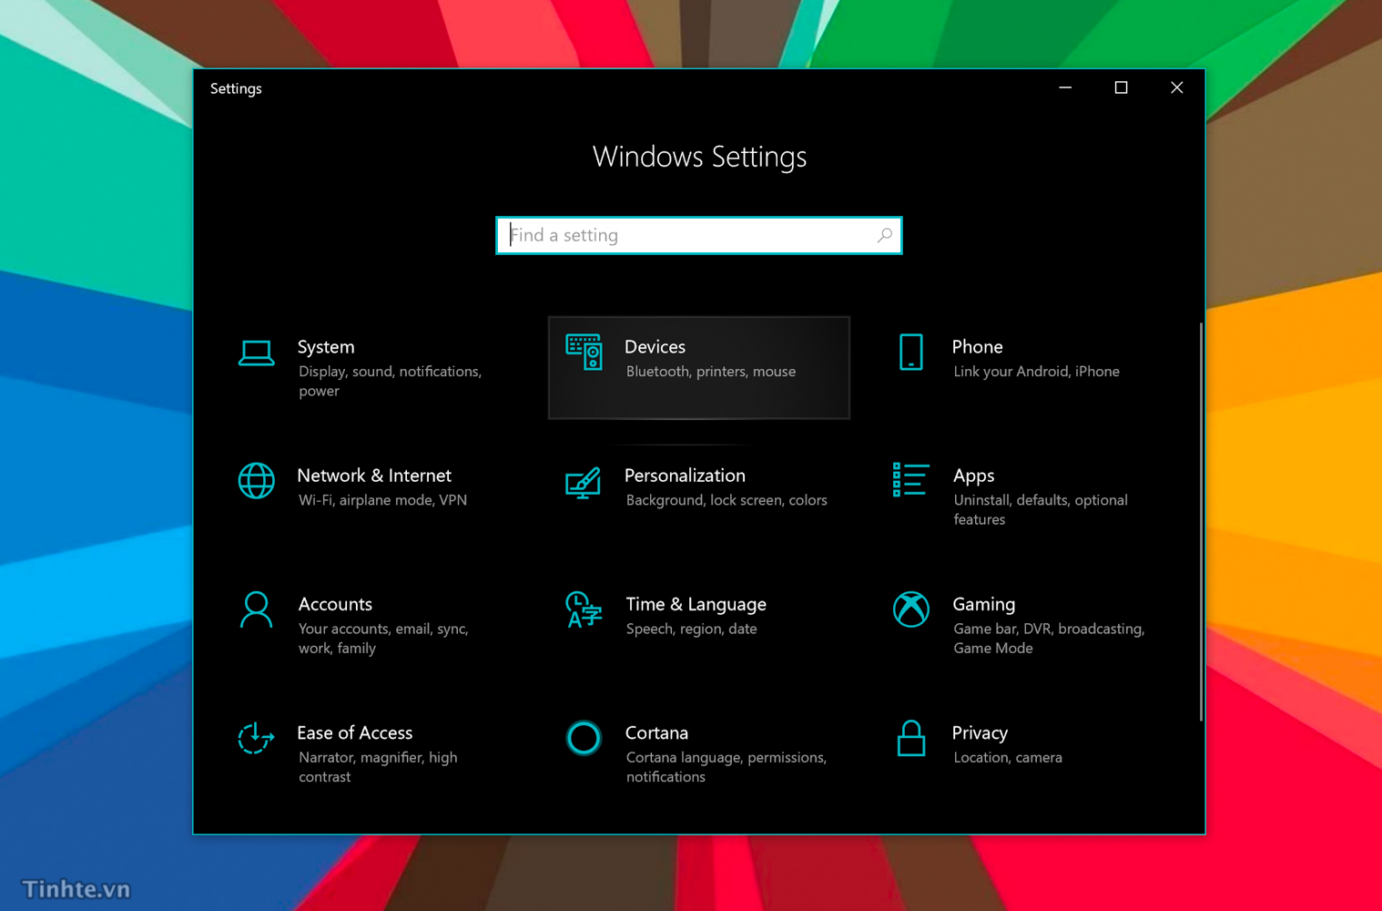1382x911 pixels.
Task: Open the Privacy category title
Action: tap(980, 733)
